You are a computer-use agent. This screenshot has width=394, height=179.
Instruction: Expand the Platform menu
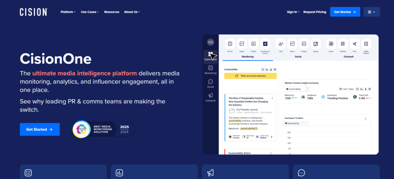[68, 12]
